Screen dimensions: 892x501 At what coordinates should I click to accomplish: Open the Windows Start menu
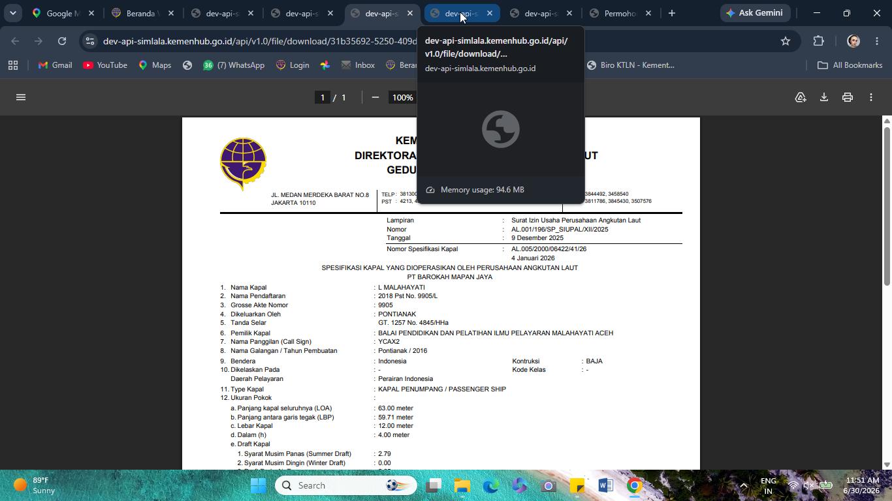(259, 485)
